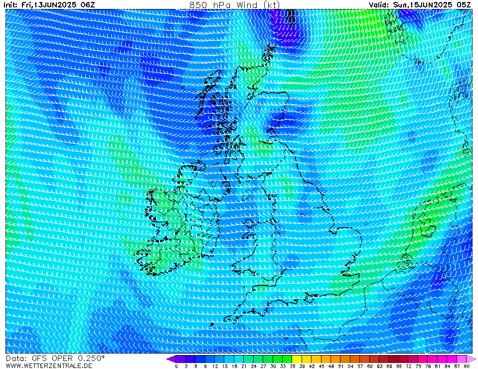Click the right arrow end of color scale

pyautogui.click(x=472, y=359)
